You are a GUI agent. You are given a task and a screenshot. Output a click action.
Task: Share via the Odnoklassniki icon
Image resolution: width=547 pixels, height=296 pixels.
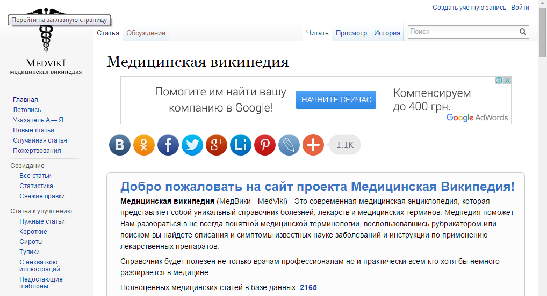click(x=144, y=145)
